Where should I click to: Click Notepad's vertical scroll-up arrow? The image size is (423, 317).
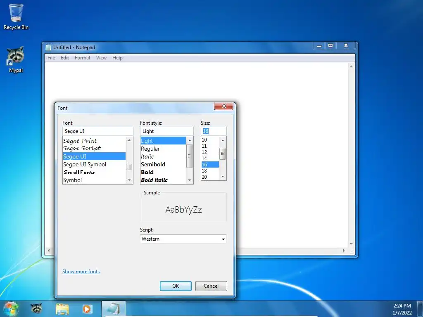pyautogui.click(x=351, y=66)
